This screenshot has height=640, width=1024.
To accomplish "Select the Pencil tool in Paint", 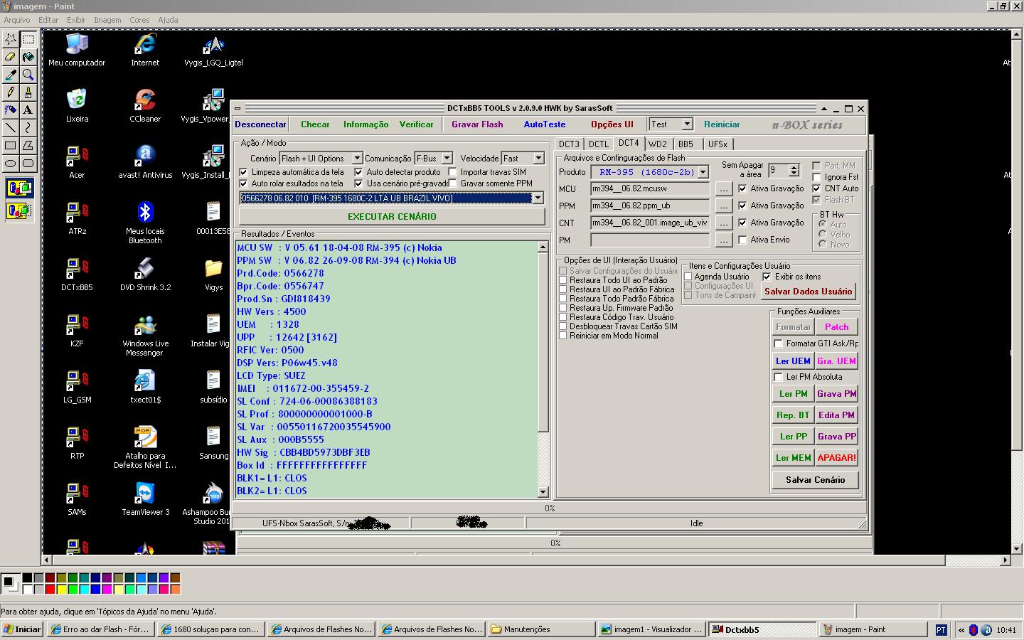I will coord(11,92).
